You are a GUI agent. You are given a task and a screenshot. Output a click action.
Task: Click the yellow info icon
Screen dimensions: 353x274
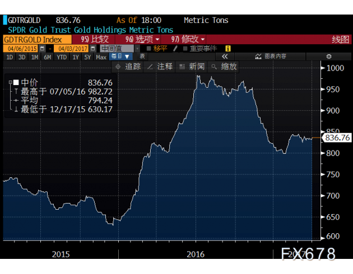228,48
